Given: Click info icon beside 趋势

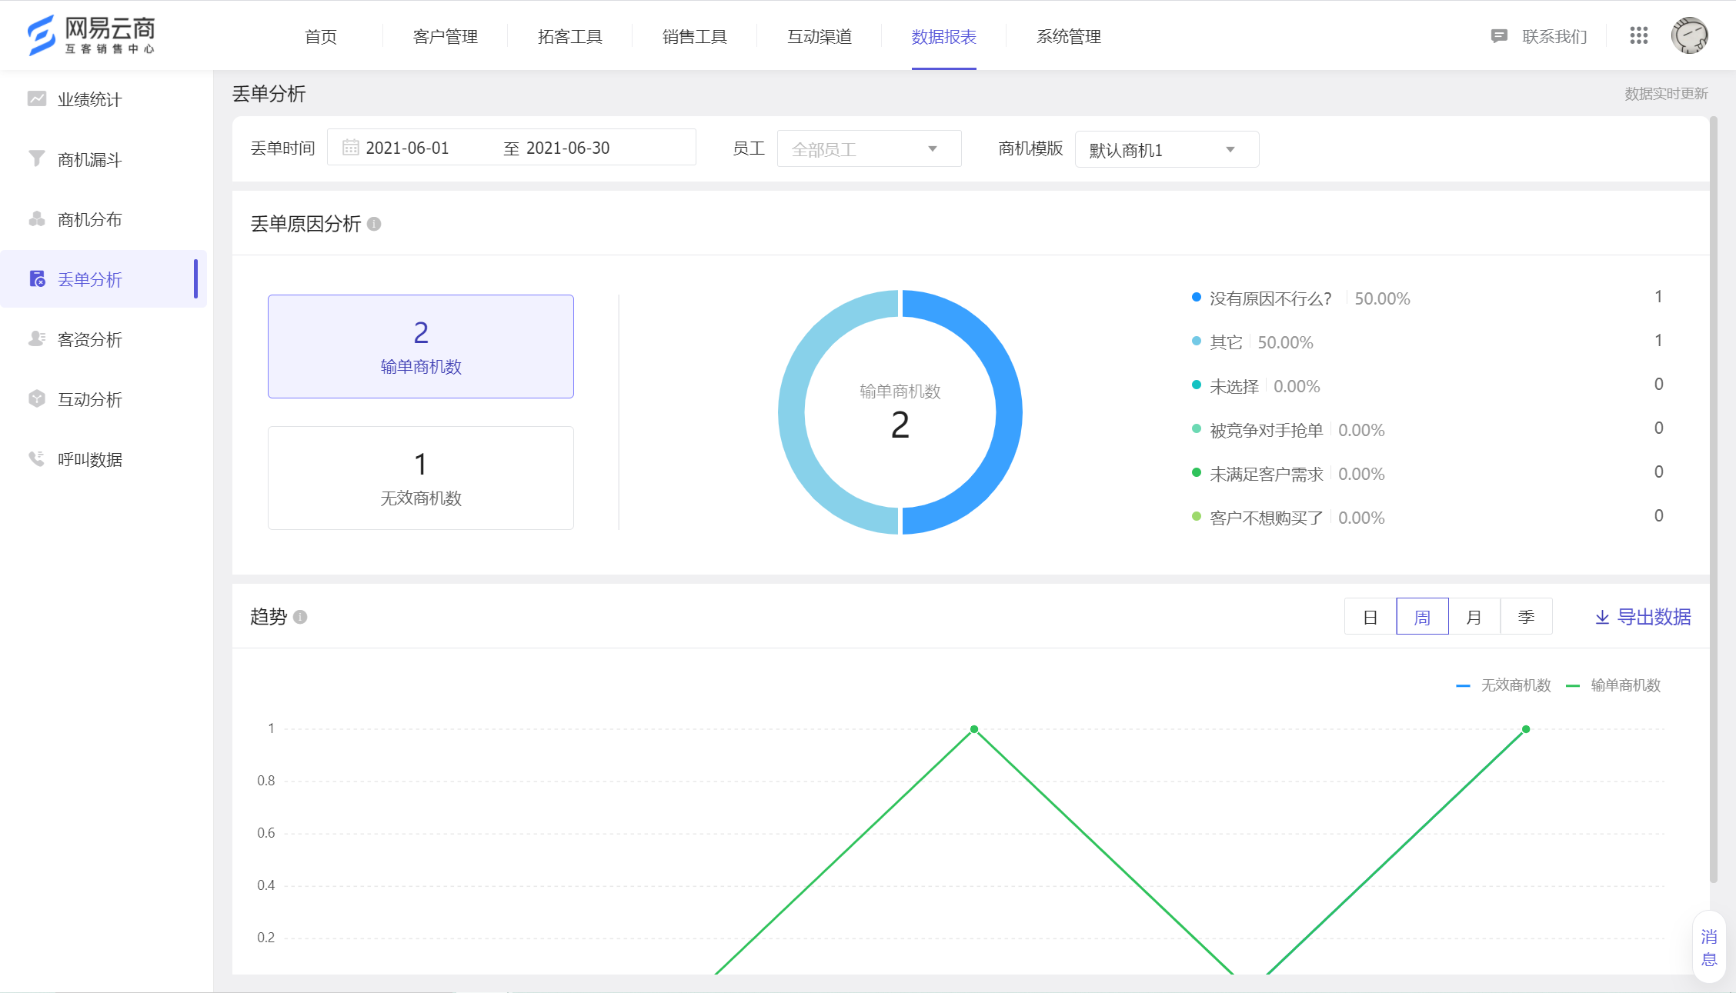Looking at the screenshot, I should pyautogui.click(x=300, y=617).
